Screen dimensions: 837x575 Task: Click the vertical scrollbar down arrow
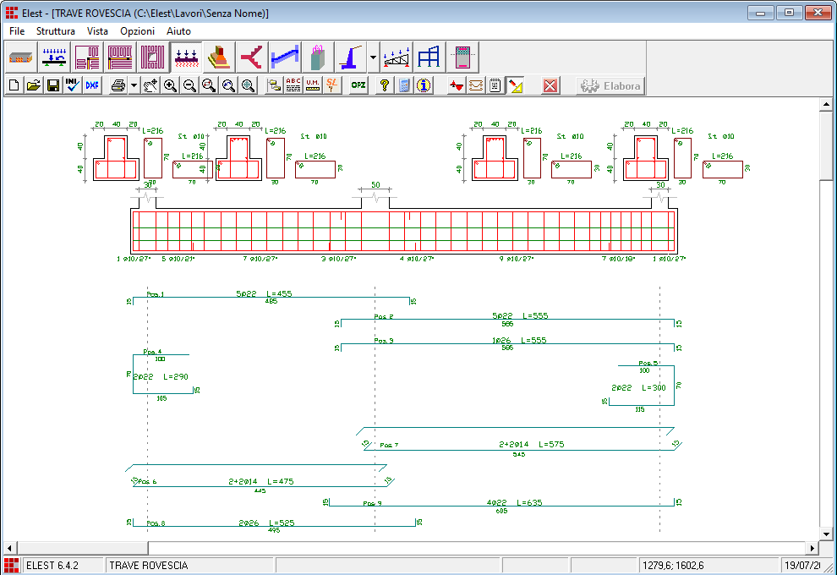pos(826,534)
